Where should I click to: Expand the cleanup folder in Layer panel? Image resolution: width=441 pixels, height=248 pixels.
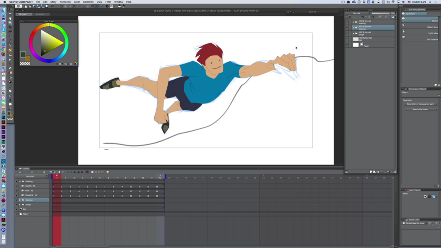tap(353, 28)
